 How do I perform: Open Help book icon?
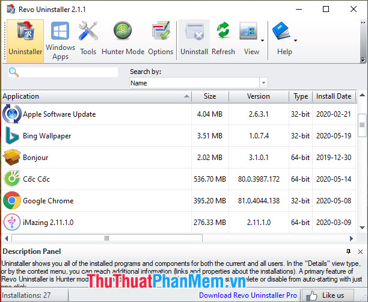click(x=281, y=31)
